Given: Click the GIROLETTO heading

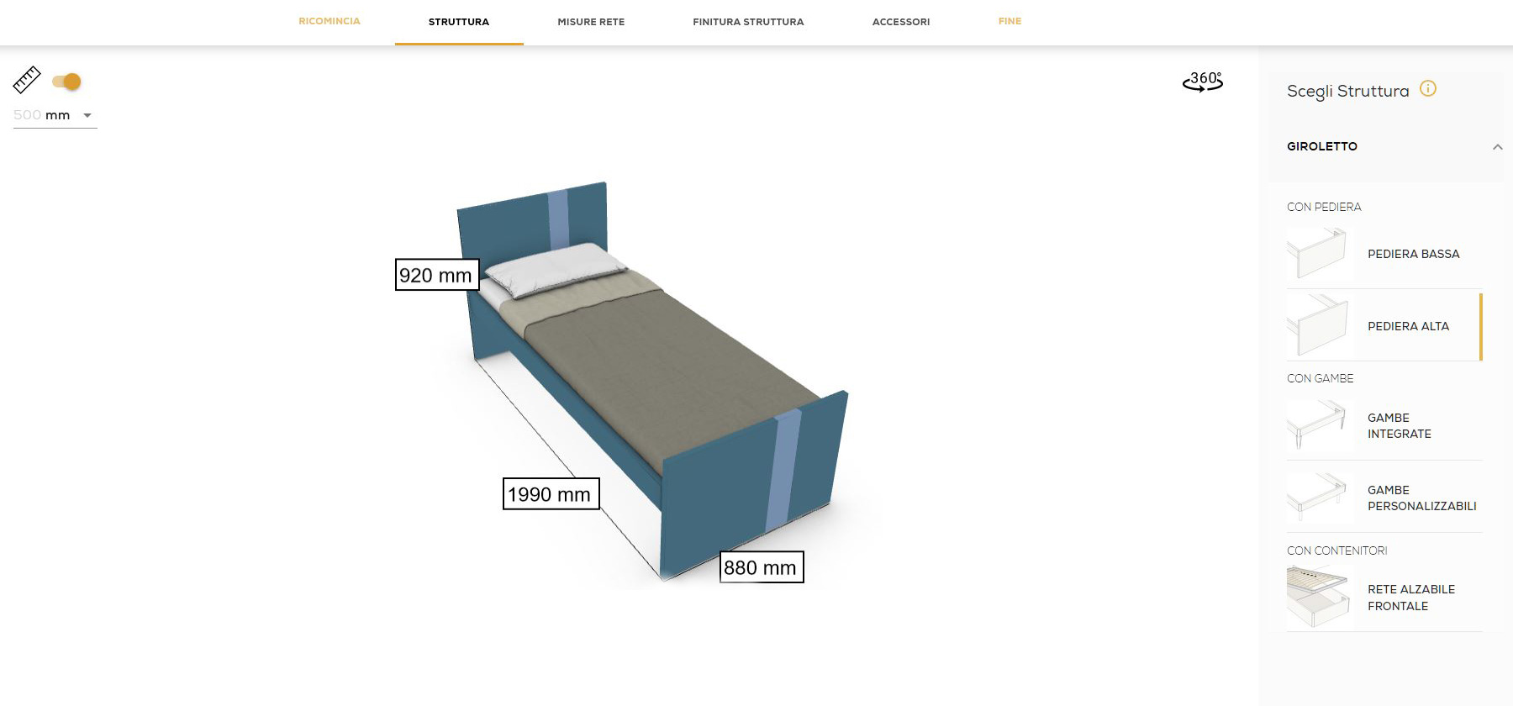Looking at the screenshot, I should click(x=1321, y=146).
